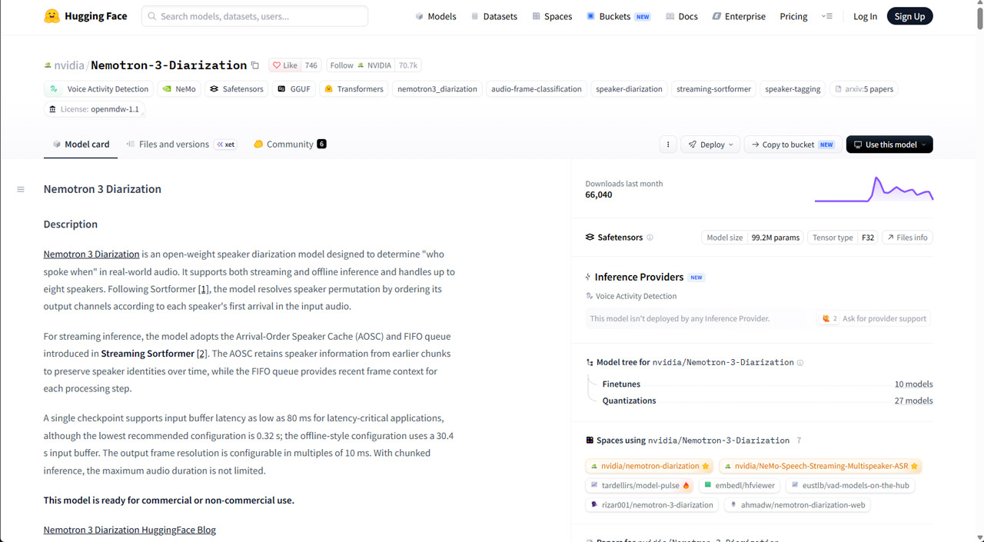Switch to the Model card tab
The width and height of the screenshot is (984, 542).
[81, 145]
